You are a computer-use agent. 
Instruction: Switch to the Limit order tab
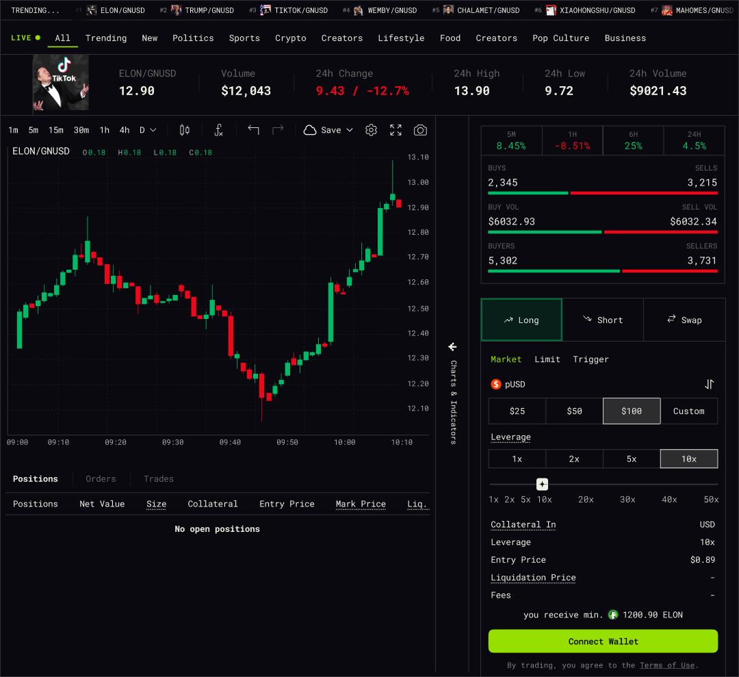point(547,359)
